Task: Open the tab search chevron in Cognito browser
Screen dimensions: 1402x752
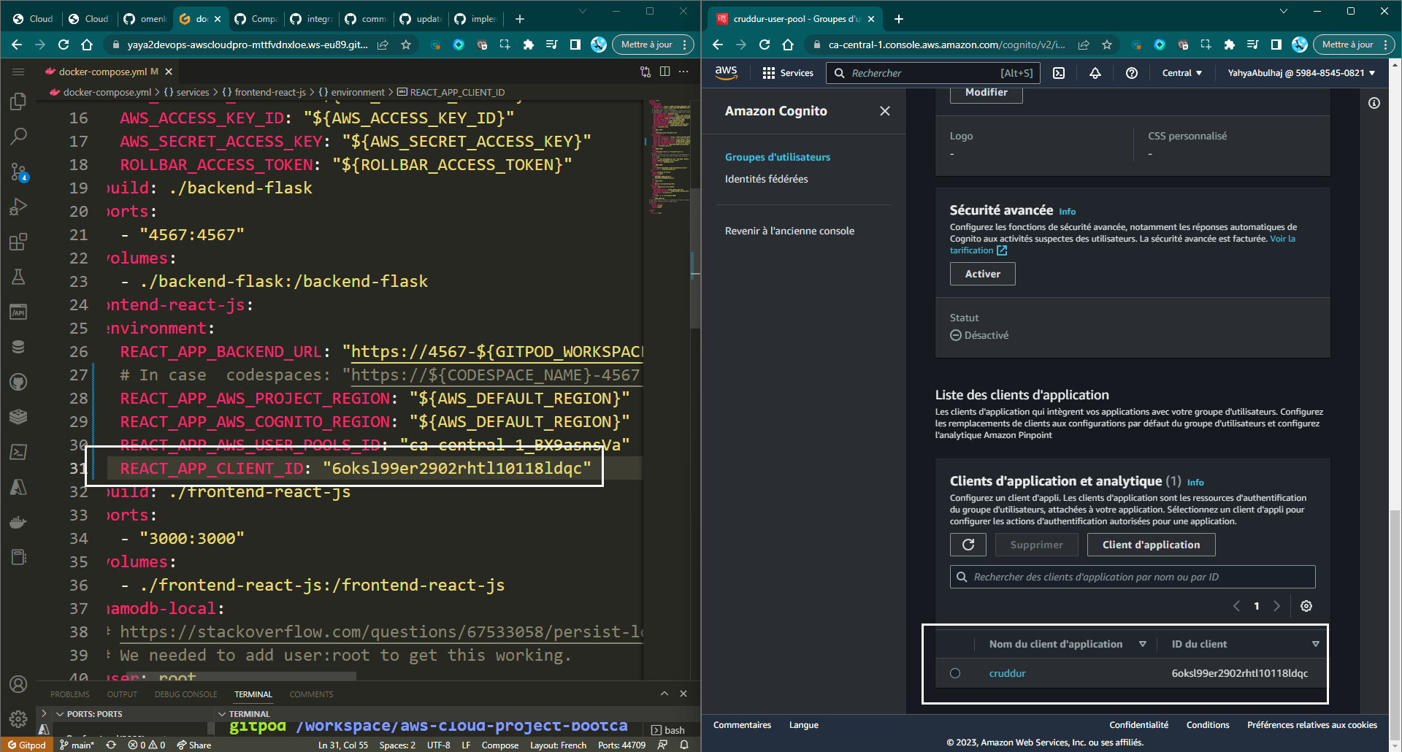Action: 1284,11
